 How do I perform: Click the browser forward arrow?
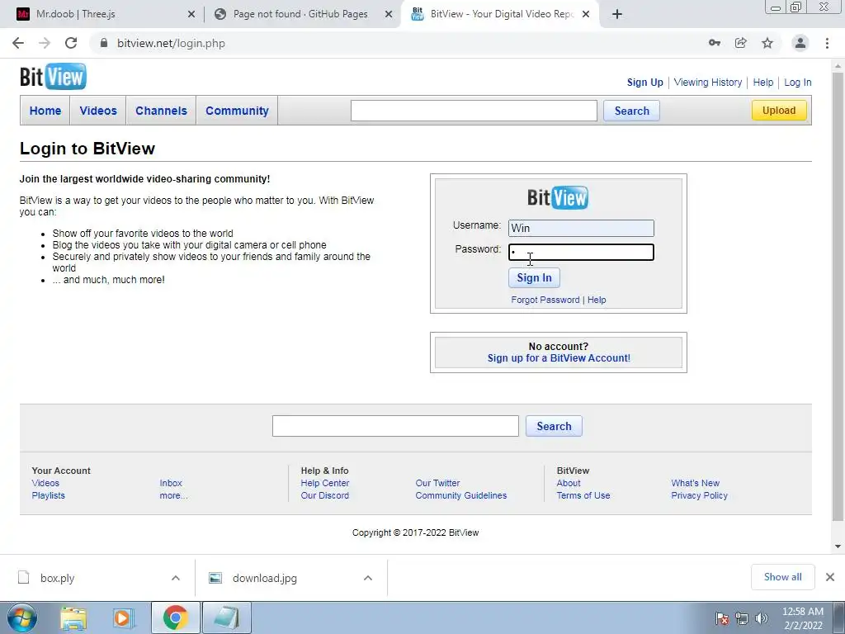point(45,43)
